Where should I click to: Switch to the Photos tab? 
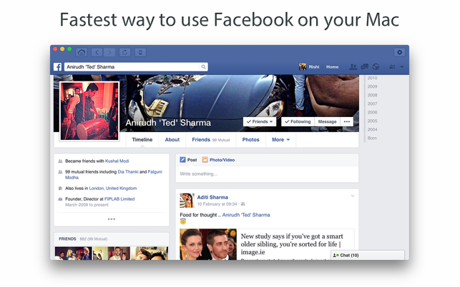[x=251, y=140]
